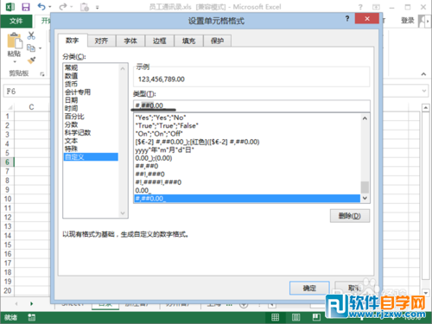Viewport: 432px width, 324px height.
Task: Click the macro record icon in status bar
Action: click(x=31, y=317)
